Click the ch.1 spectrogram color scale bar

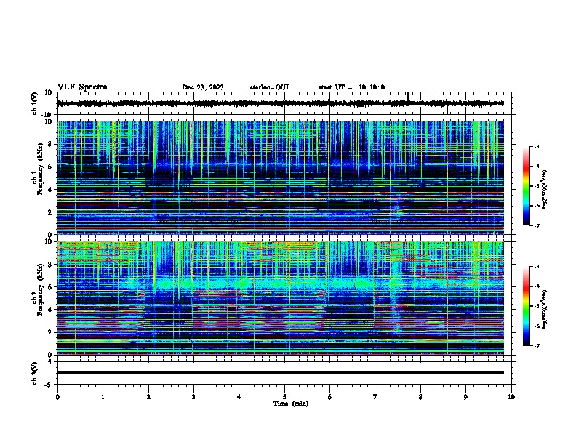coord(527,186)
